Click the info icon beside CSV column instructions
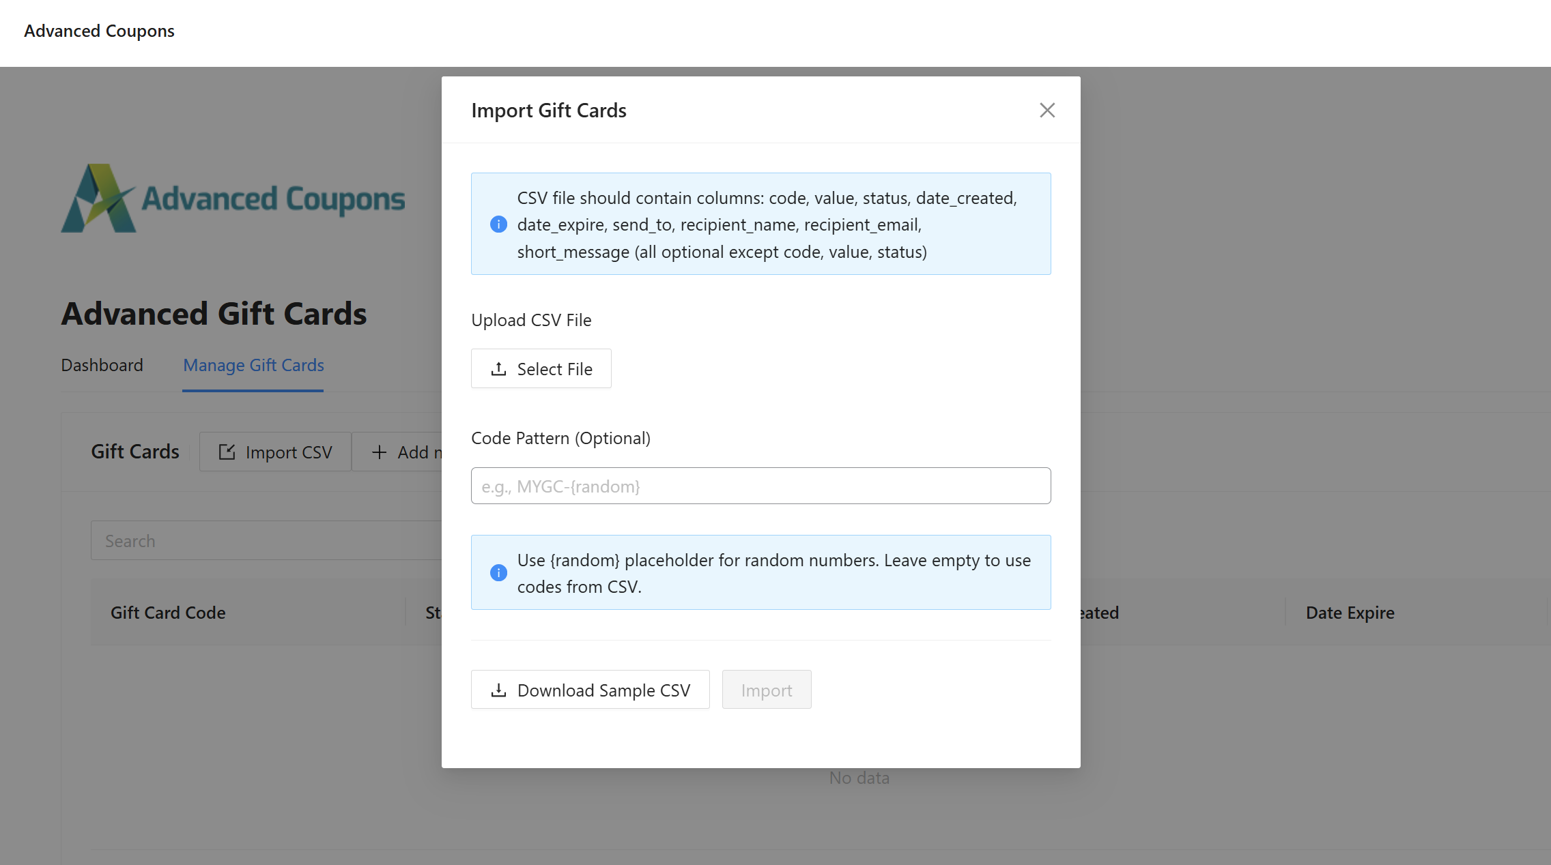Screen dimensions: 1551x865 click(x=498, y=224)
